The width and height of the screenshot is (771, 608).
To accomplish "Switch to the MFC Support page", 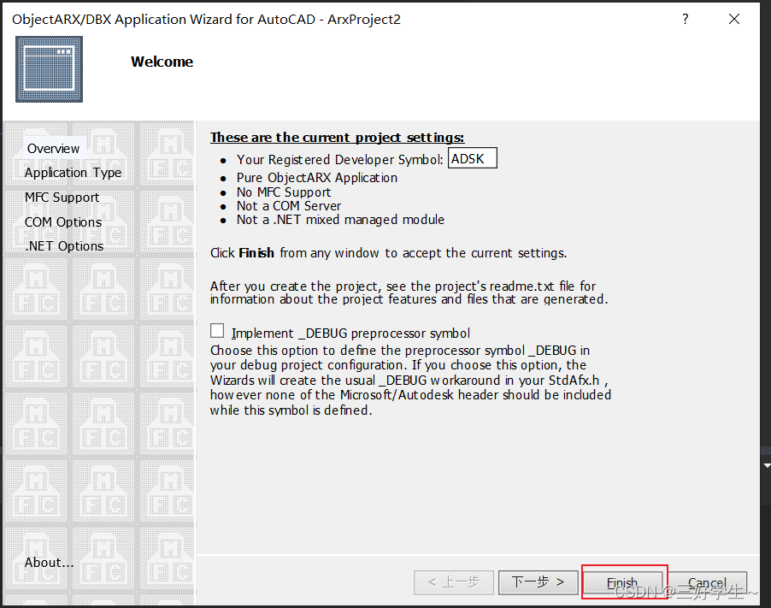I will (x=62, y=197).
